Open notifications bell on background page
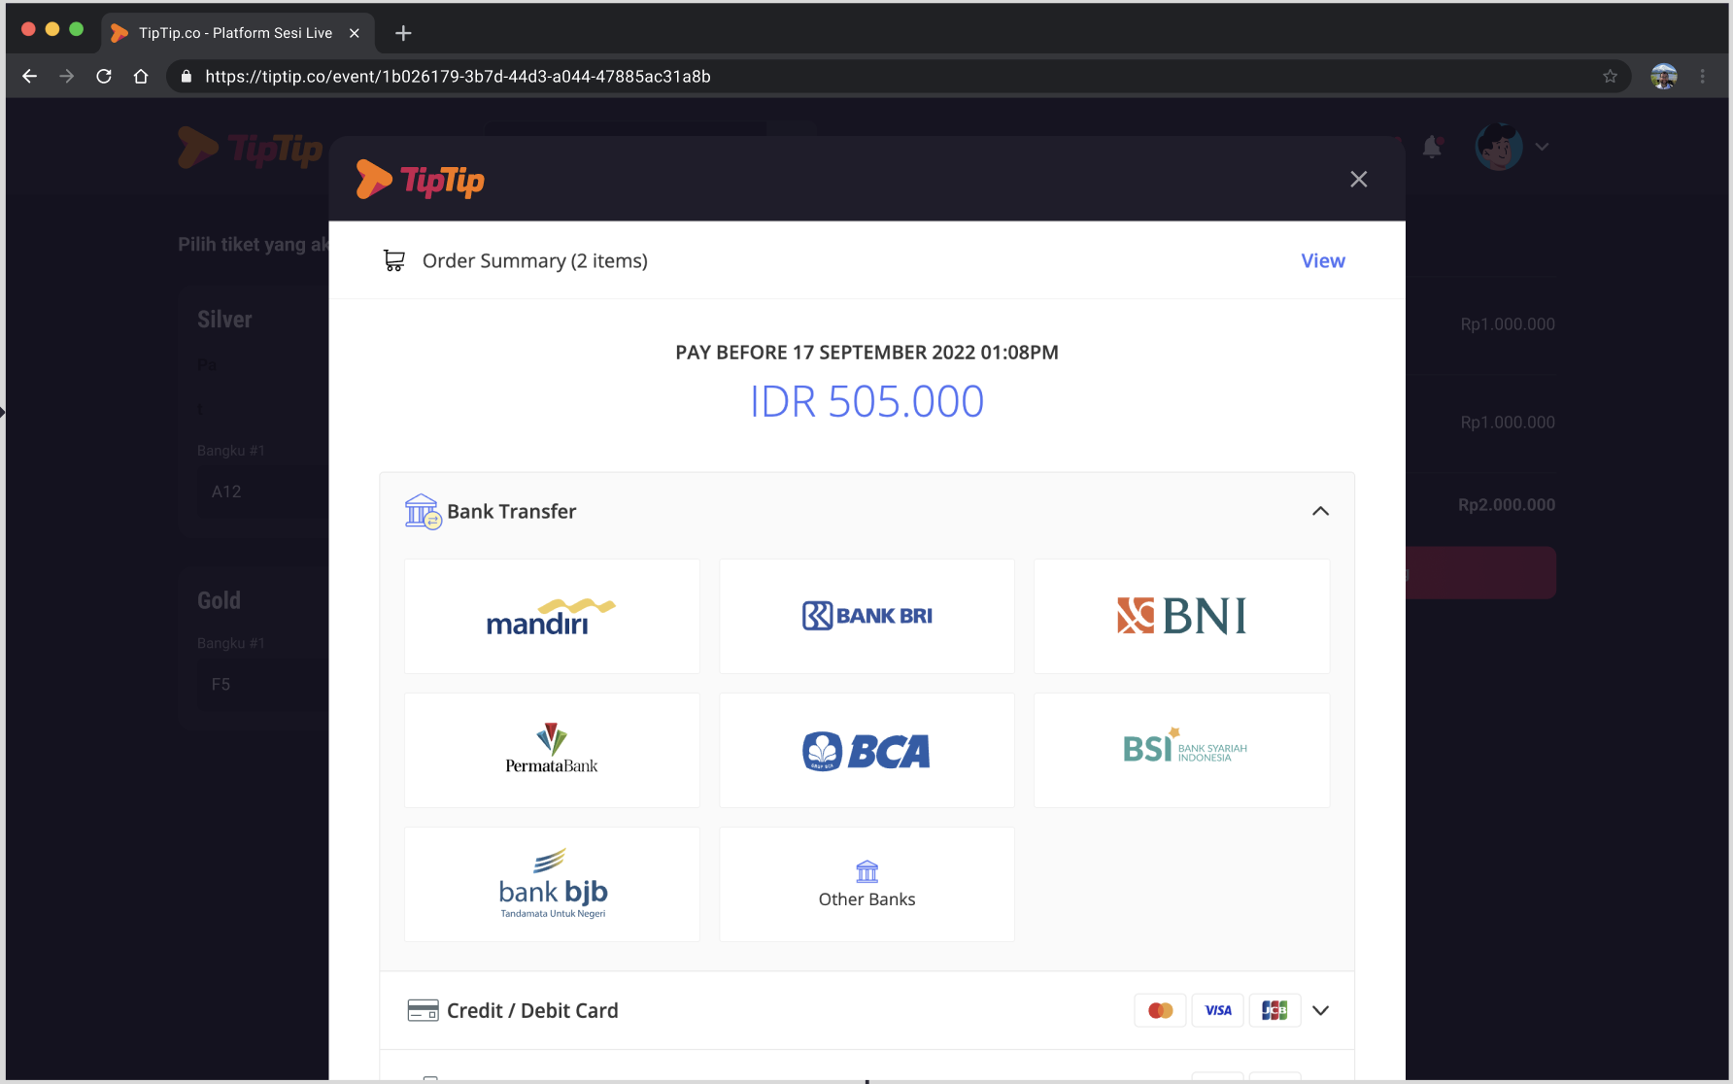The image size is (1733, 1084). pyautogui.click(x=1432, y=147)
